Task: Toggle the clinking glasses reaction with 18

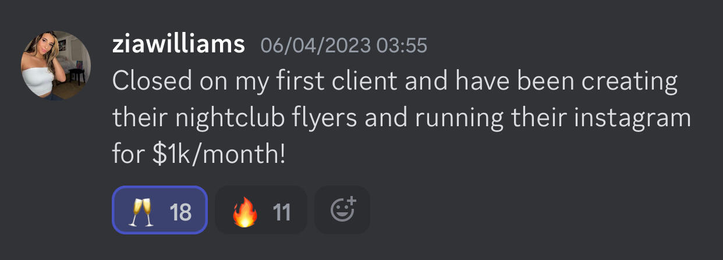Action: point(160,211)
